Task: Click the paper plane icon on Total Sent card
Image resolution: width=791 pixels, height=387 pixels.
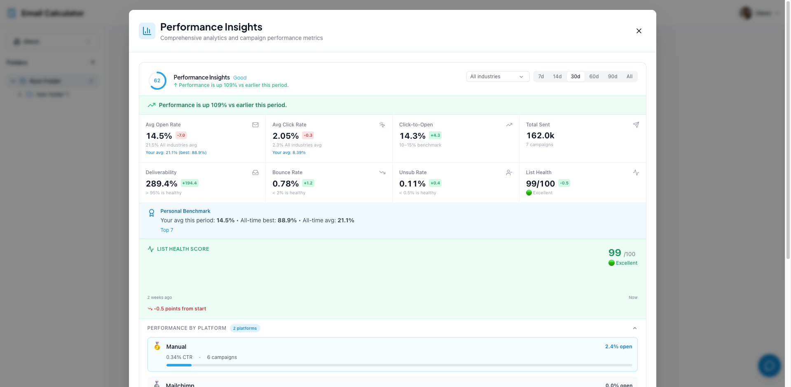Action: coord(636,125)
